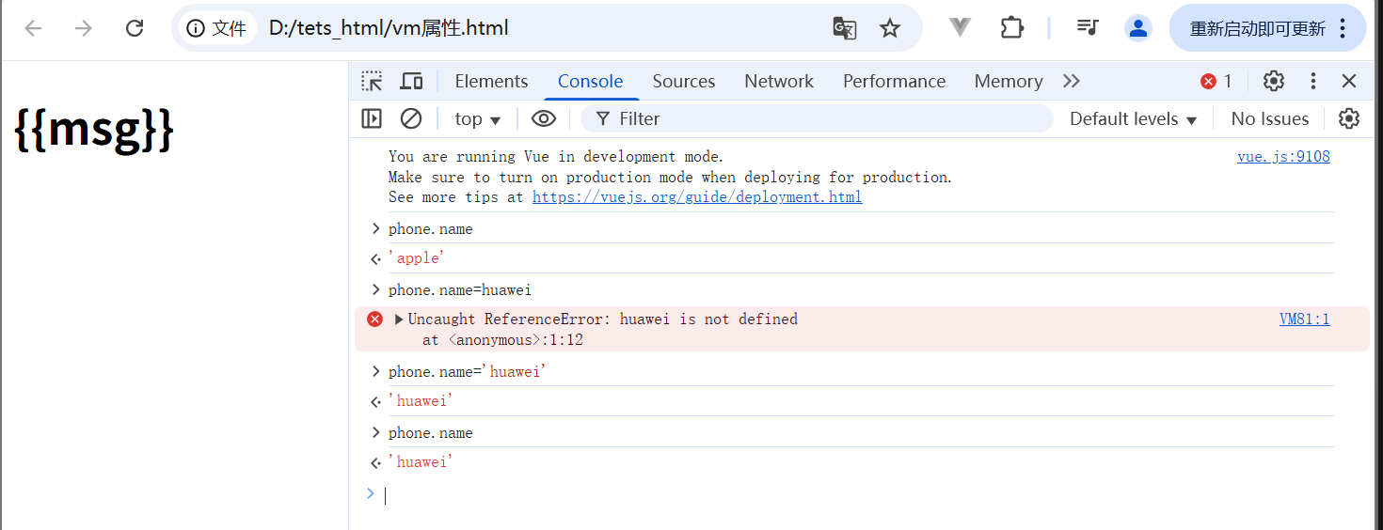Image resolution: width=1383 pixels, height=530 pixels.
Task: Open the console settings gear
Action: (1349, 118)
